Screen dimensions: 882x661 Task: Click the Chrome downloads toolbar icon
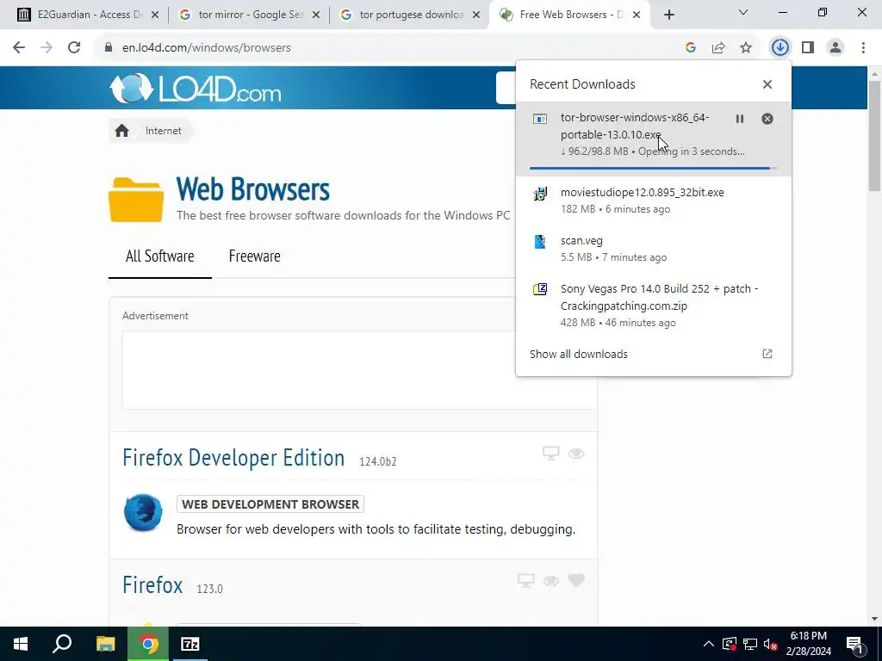click(x=780, y=47)
